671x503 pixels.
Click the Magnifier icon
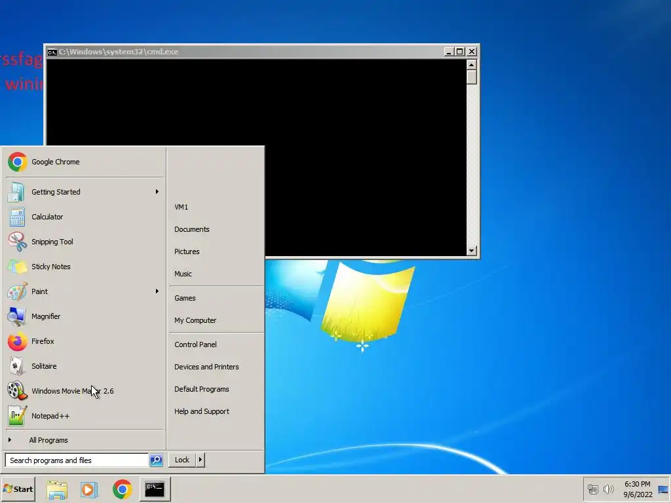(x=16, y=316)
